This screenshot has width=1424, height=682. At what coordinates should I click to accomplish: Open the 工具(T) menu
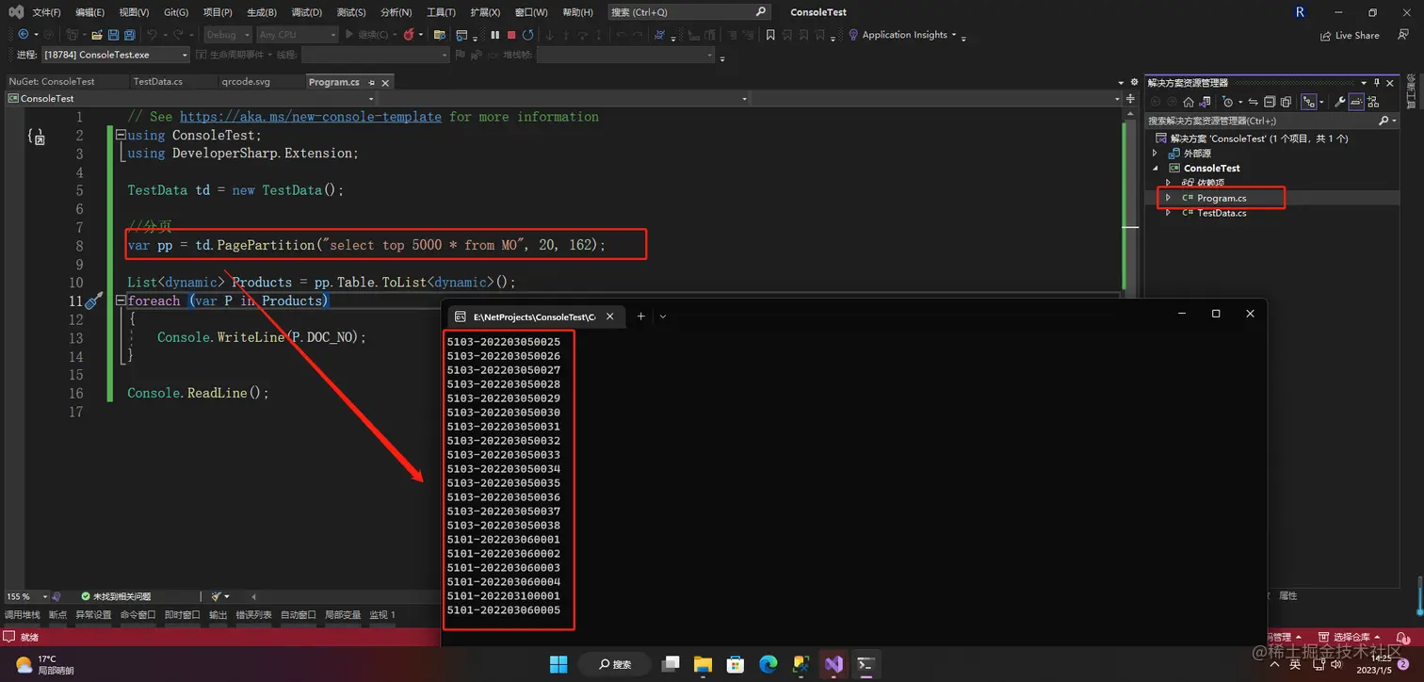(441, 12)
